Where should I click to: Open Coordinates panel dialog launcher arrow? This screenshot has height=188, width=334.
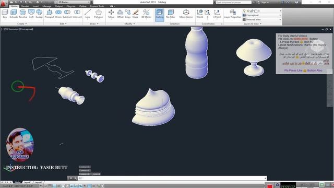pyautogui.click(x=222, y=24)
